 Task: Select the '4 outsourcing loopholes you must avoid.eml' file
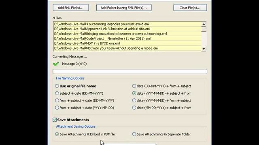(x=127, y=24)
